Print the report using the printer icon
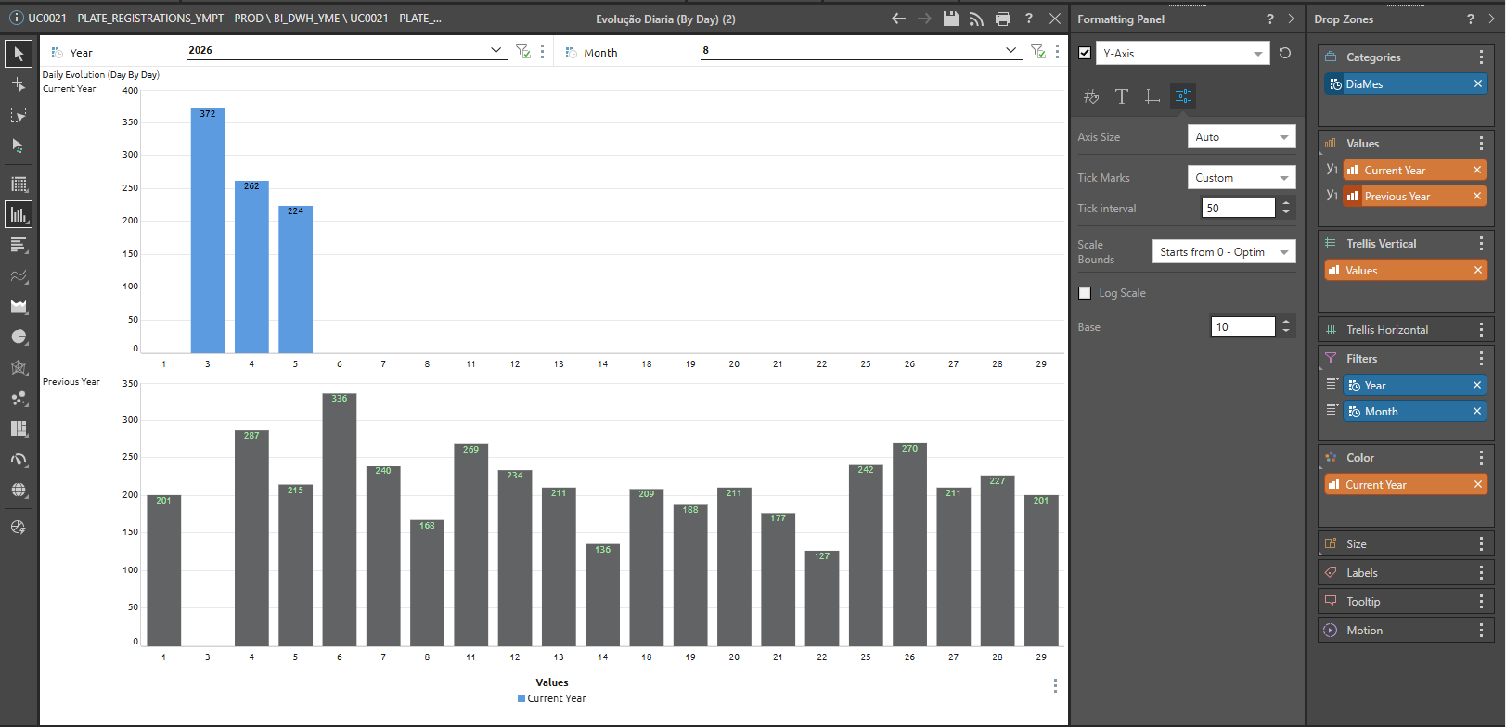Viewport: 1506px width, 727px height. pos(1002,19)
